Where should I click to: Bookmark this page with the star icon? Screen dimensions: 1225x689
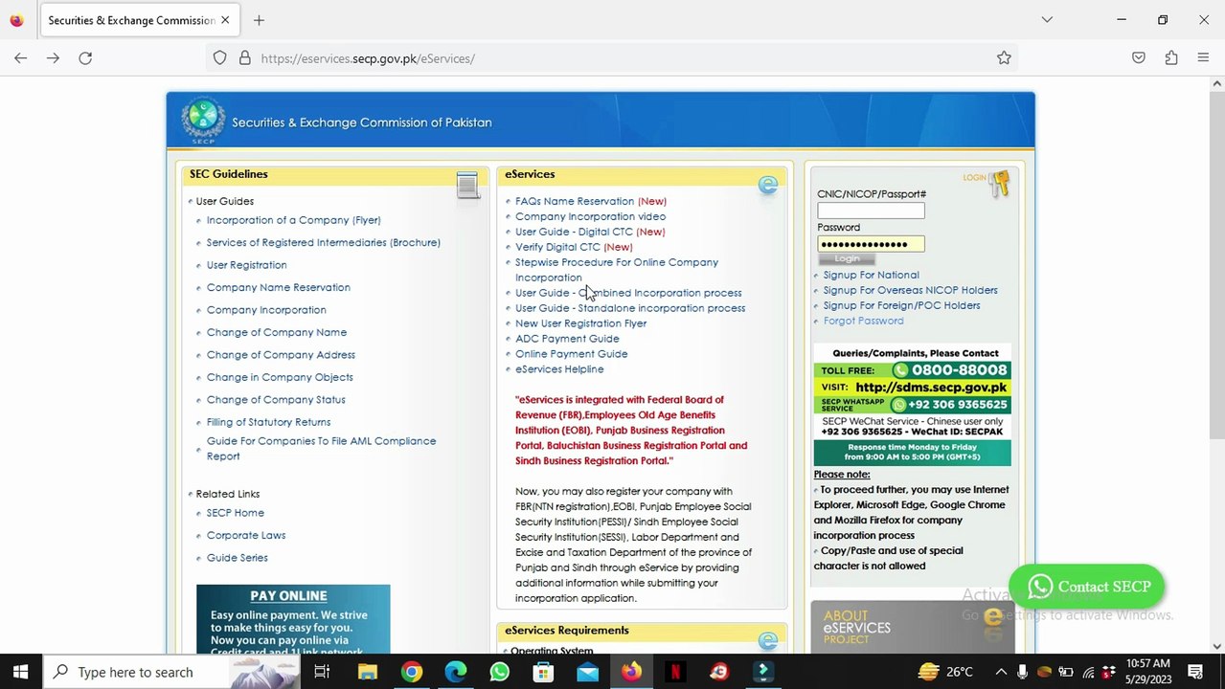1004,58
